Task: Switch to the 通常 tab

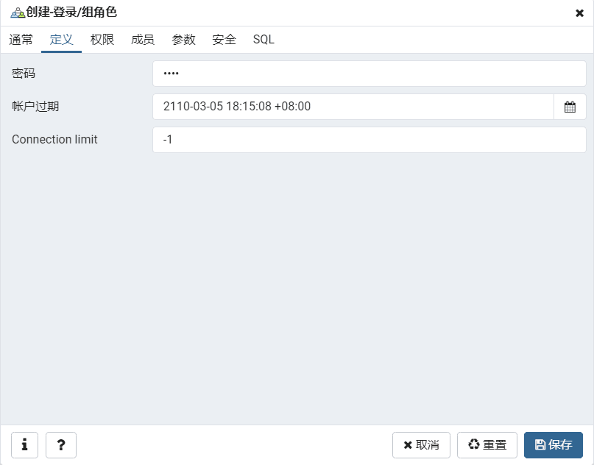Action: click(x=21, y=40)
